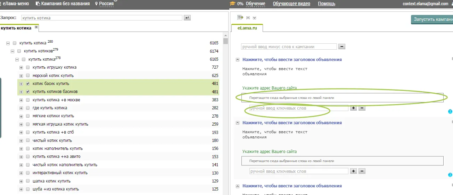
Task: Click the second ad's Укажите адрес Вашего сайта
Action: coord(270,152)
